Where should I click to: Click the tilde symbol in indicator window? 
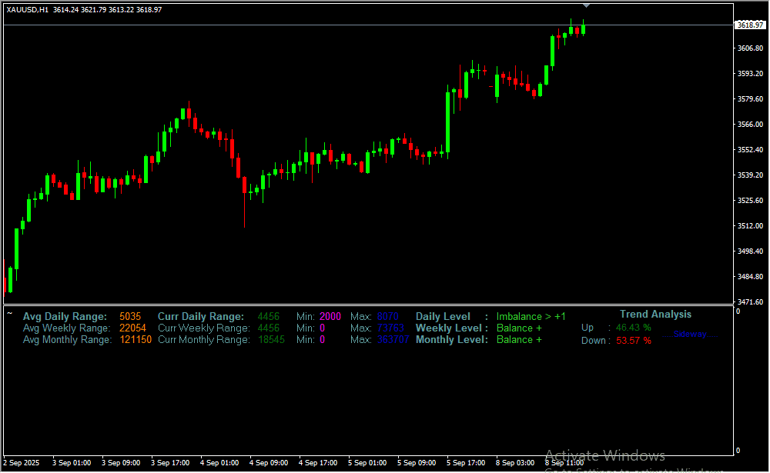9,313
